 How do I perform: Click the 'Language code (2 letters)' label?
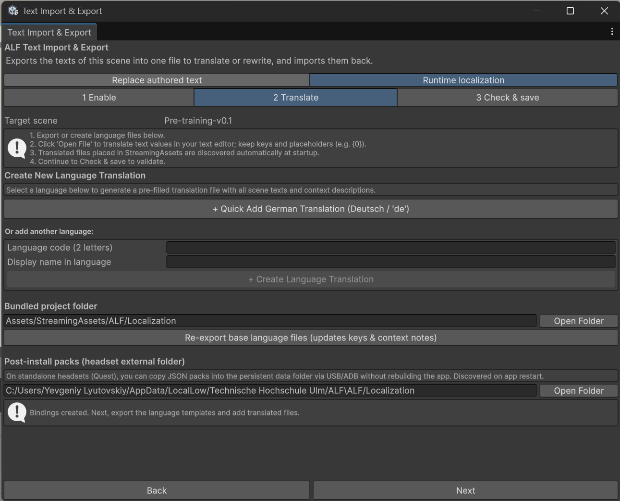(60, 248)
